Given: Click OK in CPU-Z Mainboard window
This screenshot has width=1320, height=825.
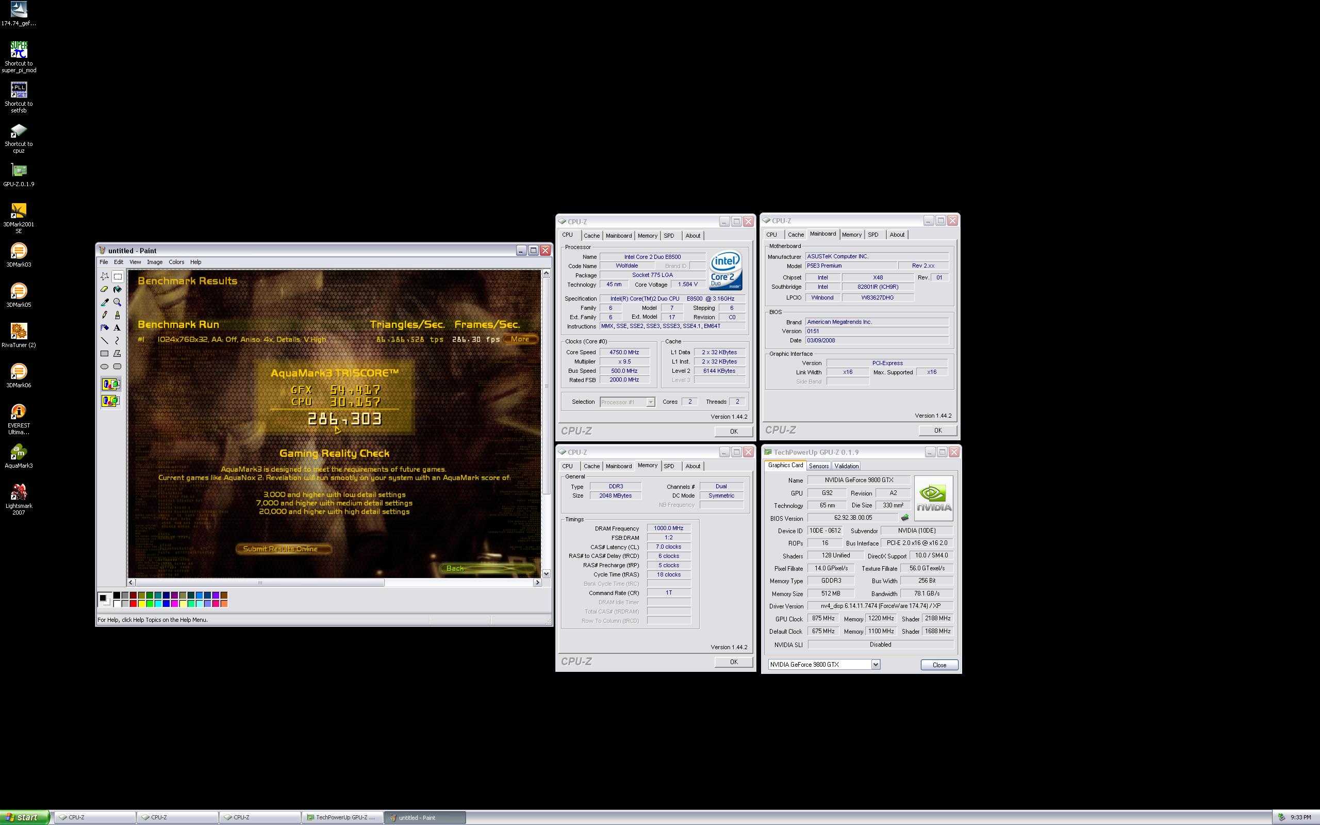Looking at the screenshot, I should point(937,430).
